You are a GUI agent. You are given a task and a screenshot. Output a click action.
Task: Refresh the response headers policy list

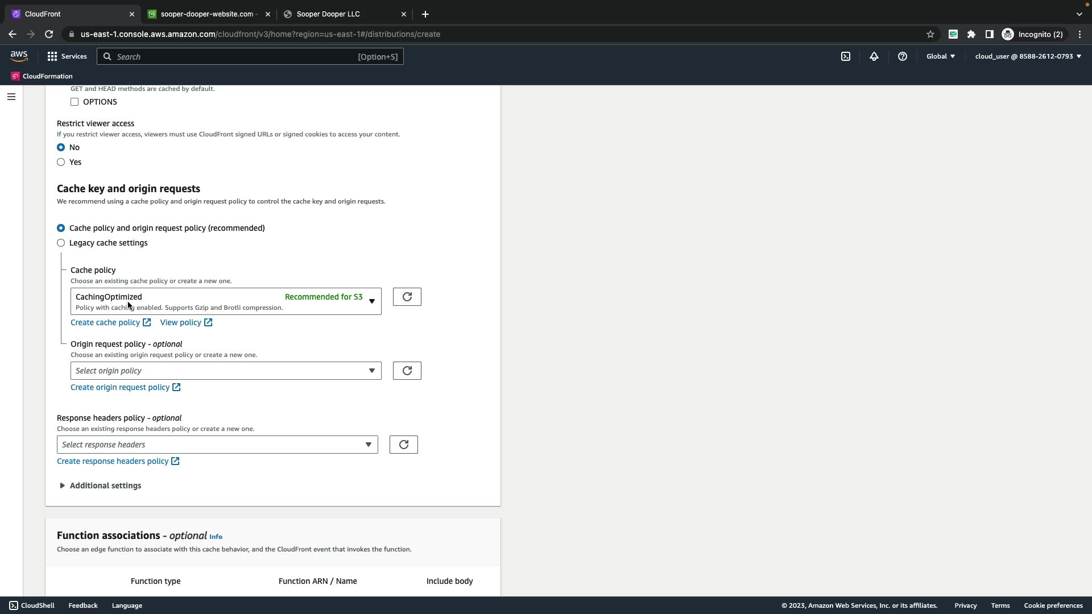[403, 445]
